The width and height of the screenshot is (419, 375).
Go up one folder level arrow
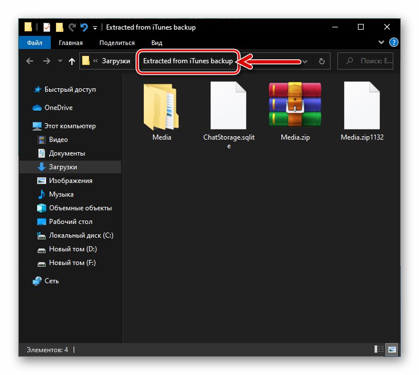(x=71, y=62)
